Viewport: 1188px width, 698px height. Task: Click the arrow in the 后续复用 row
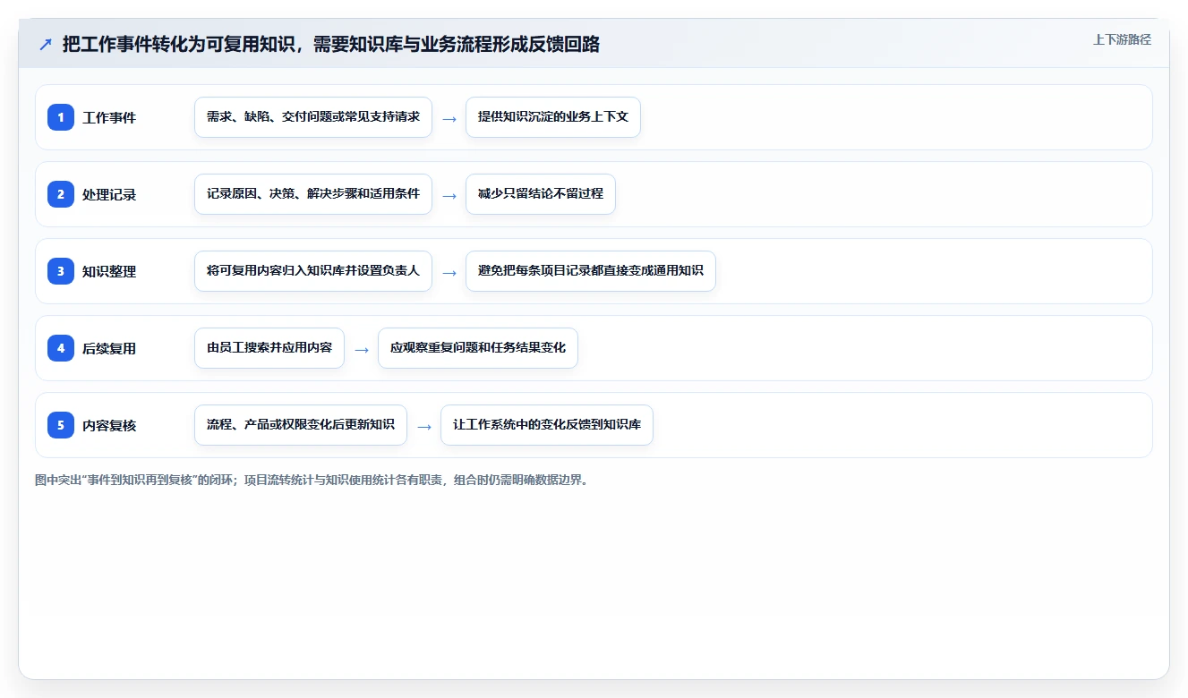362,349
